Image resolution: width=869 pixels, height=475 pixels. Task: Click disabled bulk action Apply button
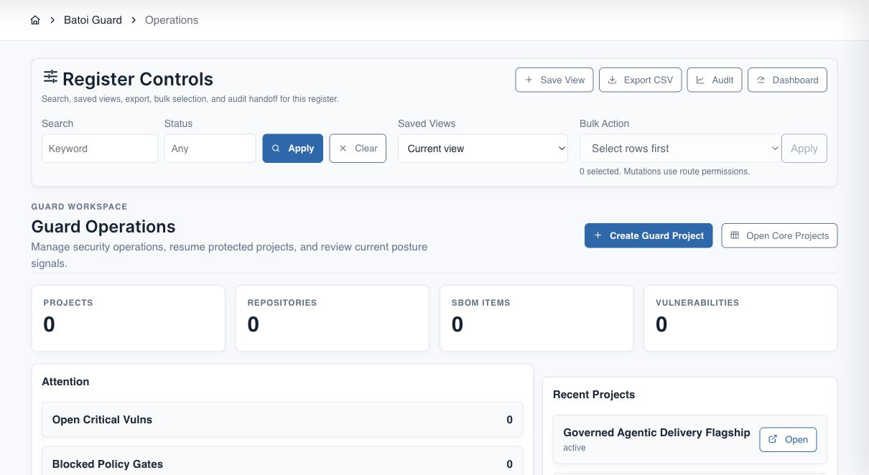804,149
